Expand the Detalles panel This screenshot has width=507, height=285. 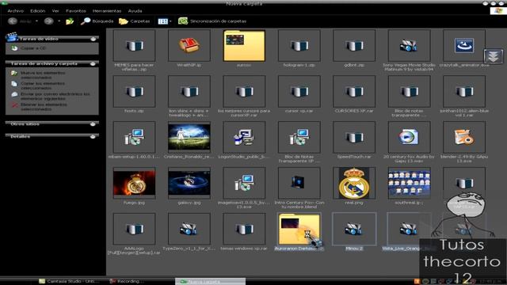point(93,137)
